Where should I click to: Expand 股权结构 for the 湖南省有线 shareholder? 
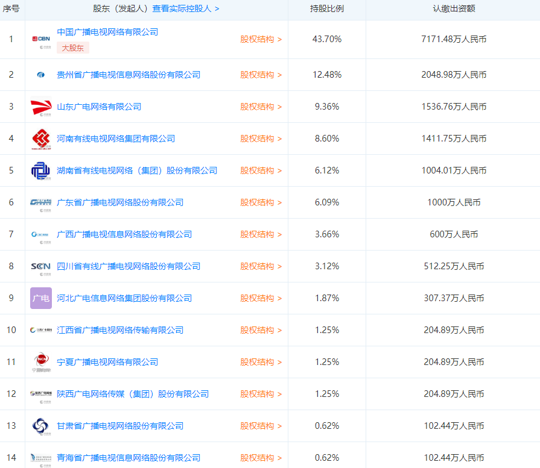261,170
